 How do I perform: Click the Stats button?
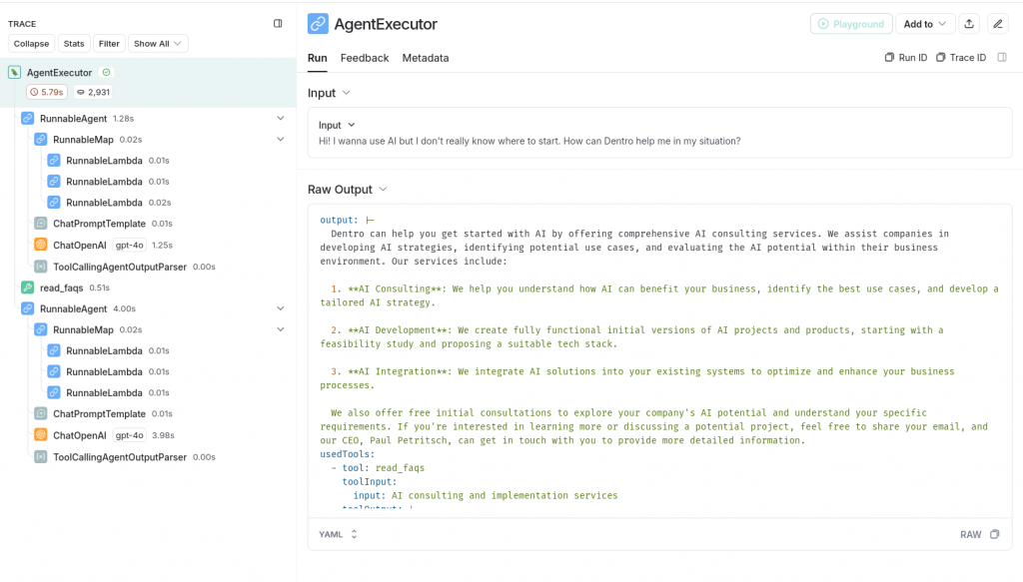[x=74, y=44]
